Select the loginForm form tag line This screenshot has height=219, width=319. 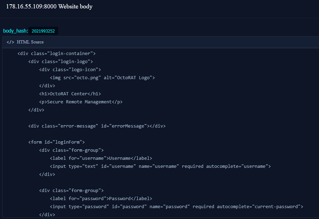[x=56, y=142]
